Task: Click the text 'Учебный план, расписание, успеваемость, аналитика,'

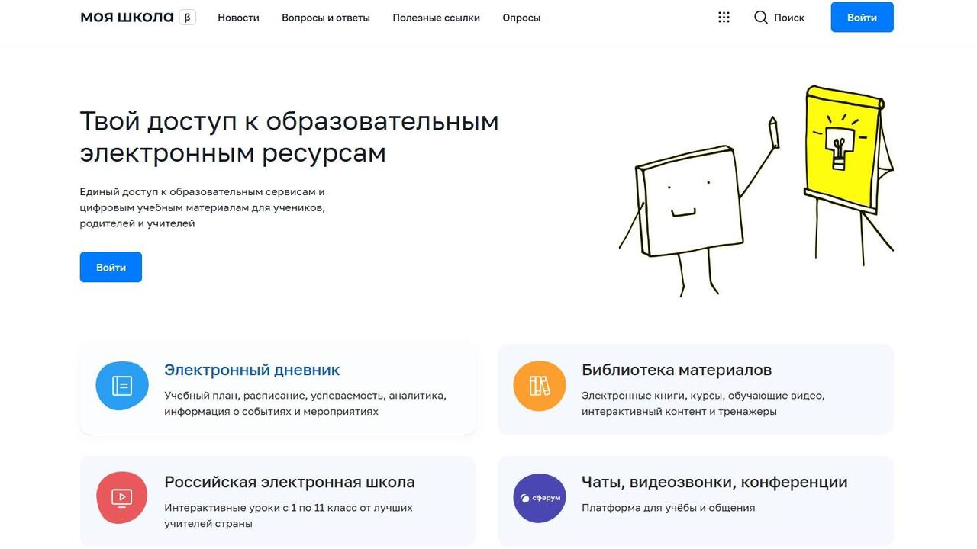Action: coord(305,396)
